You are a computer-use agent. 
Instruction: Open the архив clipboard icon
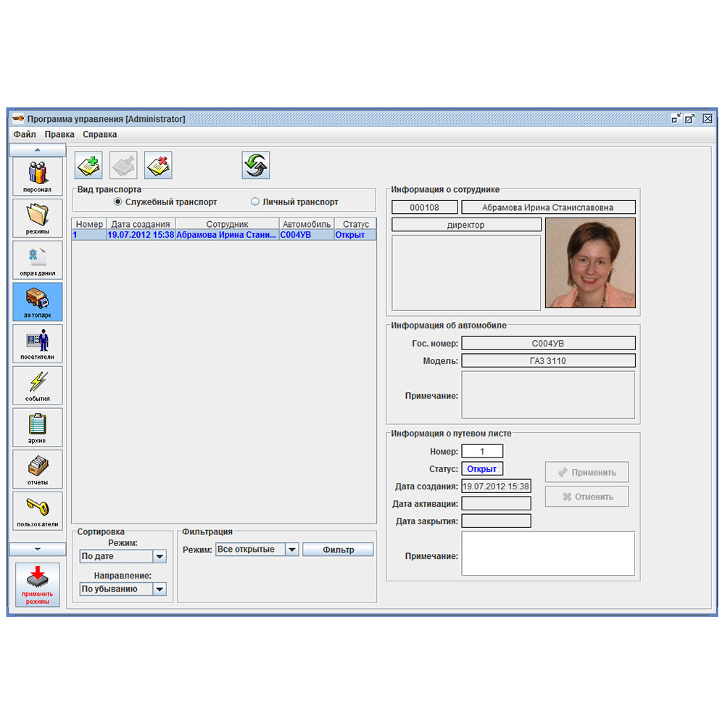[x=38, y=427]
